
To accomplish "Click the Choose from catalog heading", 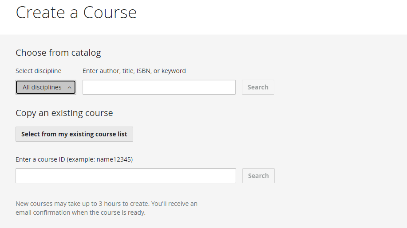I will (x=58, y=53).
